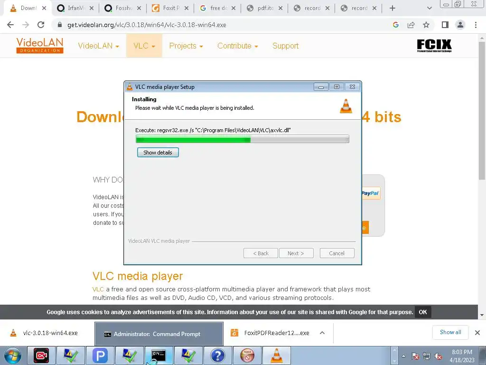Bookmark this page with star
The image size is (486, 365).
[426, 25]
